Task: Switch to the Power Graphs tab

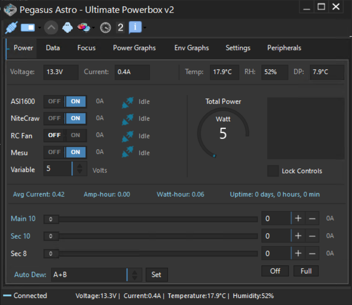Action: (x=134, y=48)
